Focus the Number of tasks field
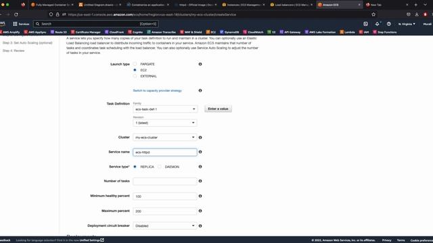The image size is (433, 243). pos(165,182)
